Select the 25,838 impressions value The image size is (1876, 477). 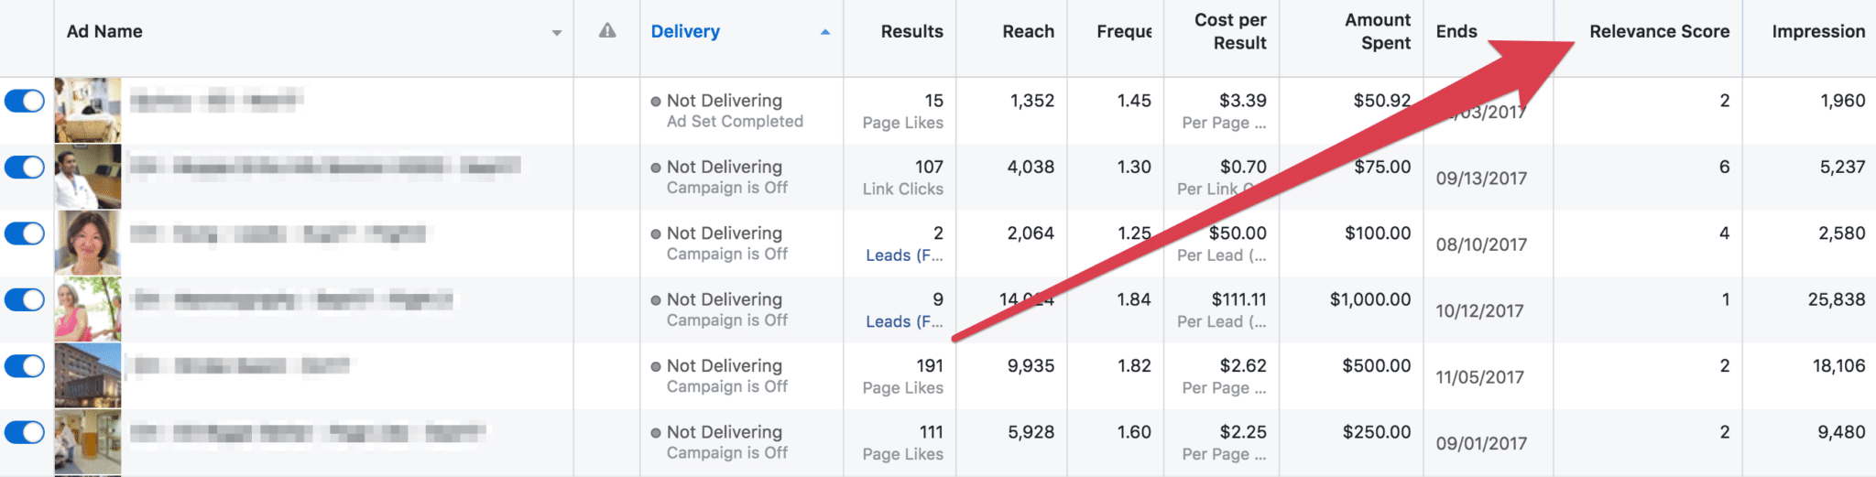(x=1836, y=299)
